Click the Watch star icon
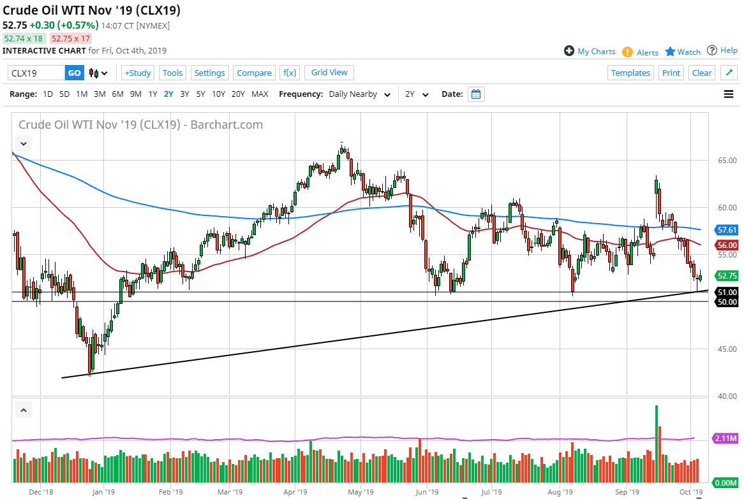The image size is (744, 499). [x=670, y=52]
